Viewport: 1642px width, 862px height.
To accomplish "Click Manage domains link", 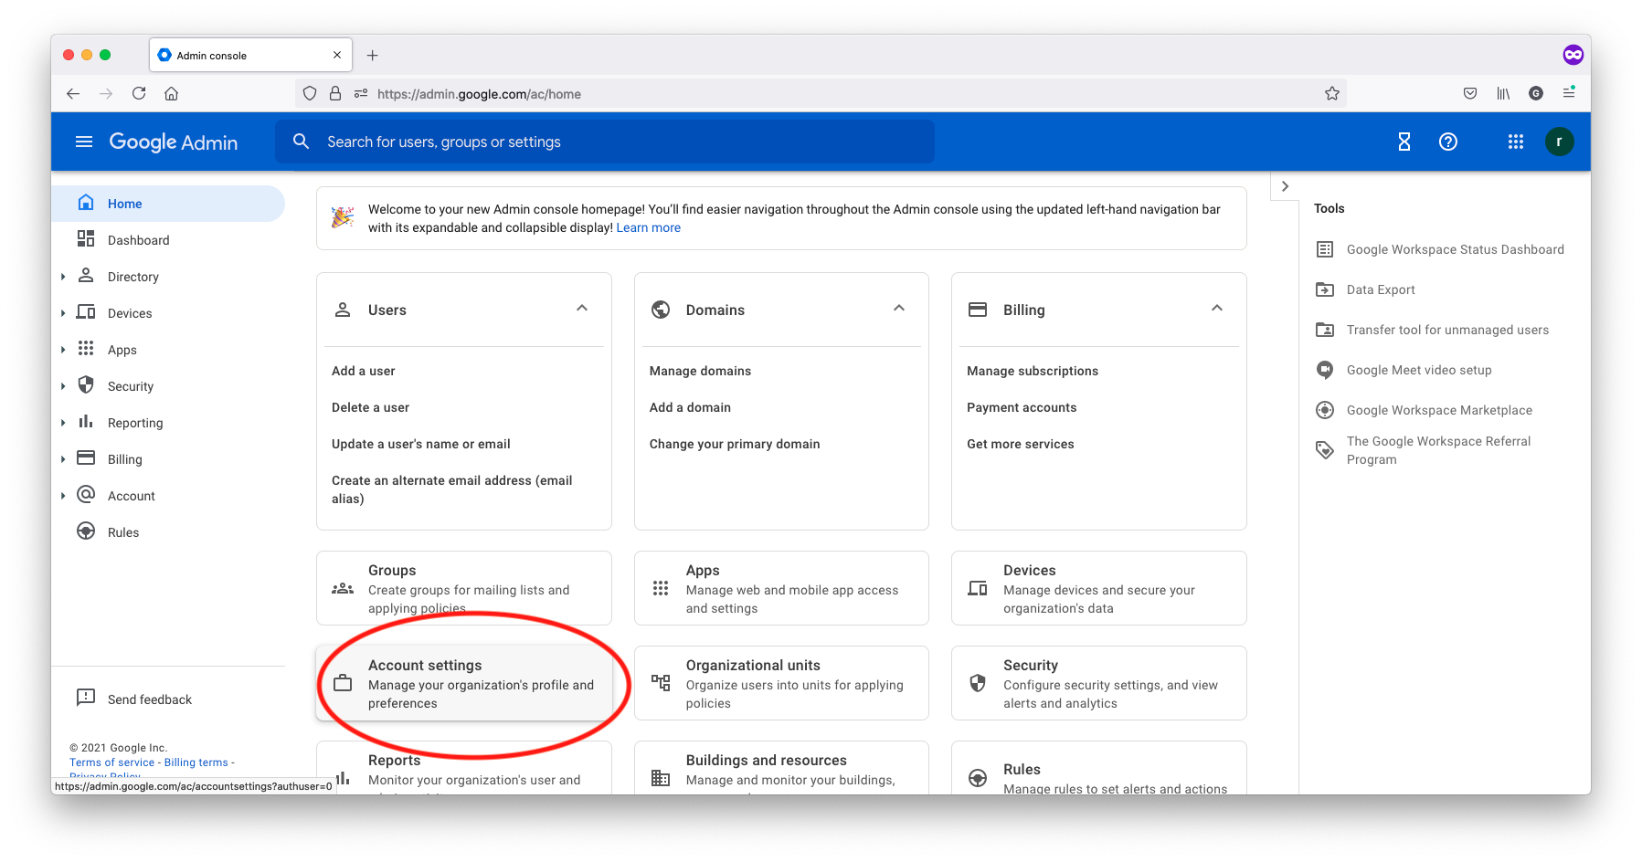I will (x=700, y=371).
